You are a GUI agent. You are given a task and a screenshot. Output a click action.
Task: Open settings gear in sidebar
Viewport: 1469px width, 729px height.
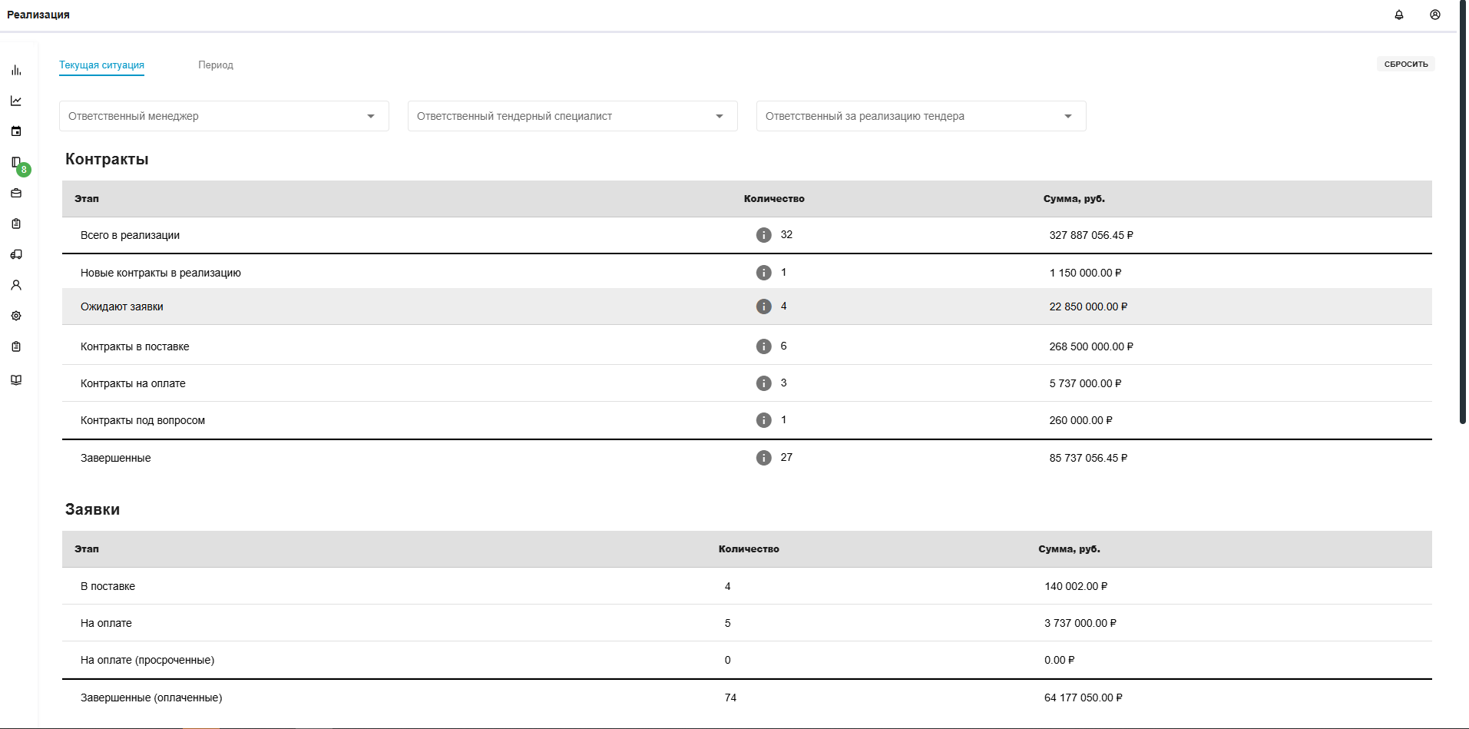(16, 316)
